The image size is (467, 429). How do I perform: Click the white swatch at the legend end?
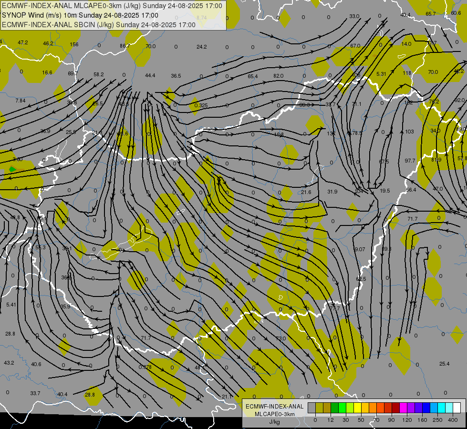click(457, 408)
